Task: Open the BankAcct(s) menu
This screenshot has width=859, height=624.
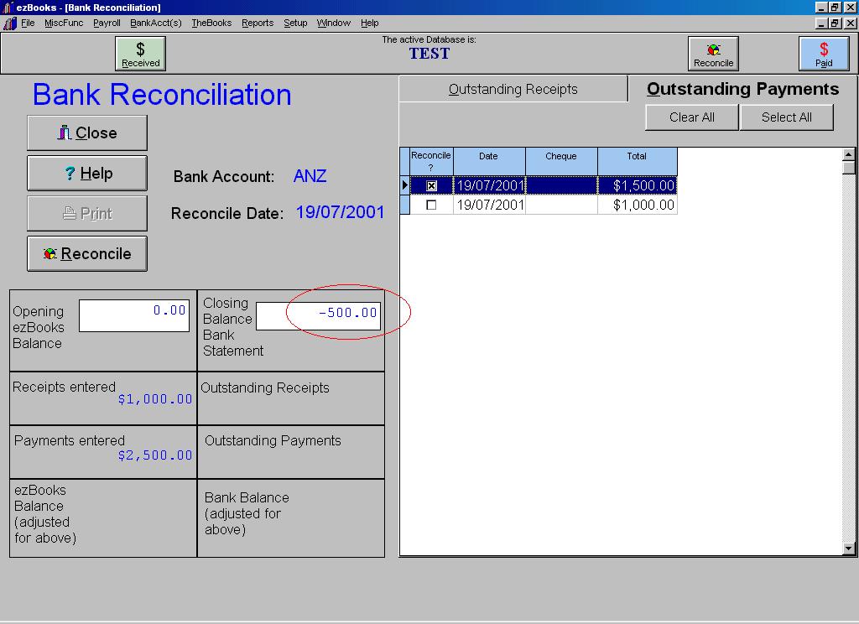Action: (155, 23)
